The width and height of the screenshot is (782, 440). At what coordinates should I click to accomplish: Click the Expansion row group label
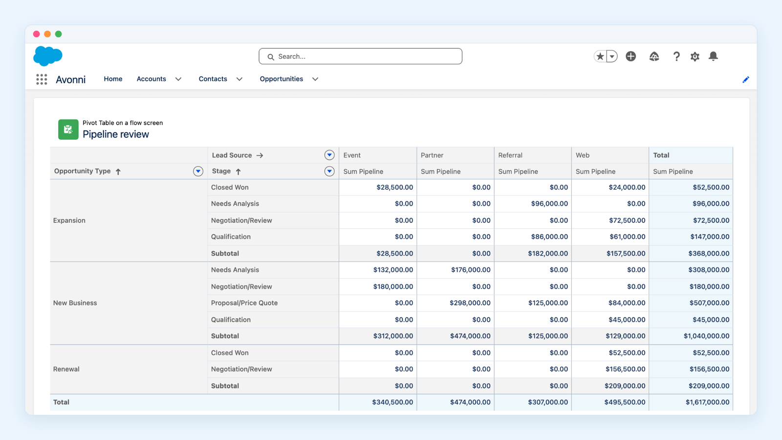(69, 220)
